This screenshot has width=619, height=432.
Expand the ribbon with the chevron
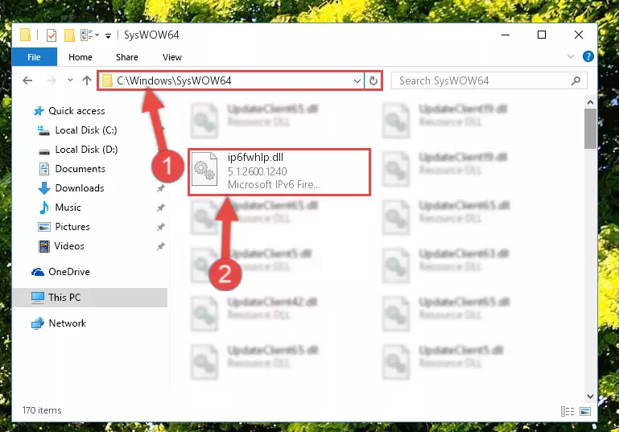571,56
